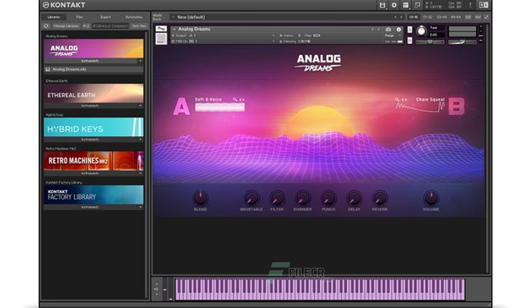Viewport: 532px width, 308px height.
Task: Open Hybrid Keys Instruments button
Action: click(90, 139)
